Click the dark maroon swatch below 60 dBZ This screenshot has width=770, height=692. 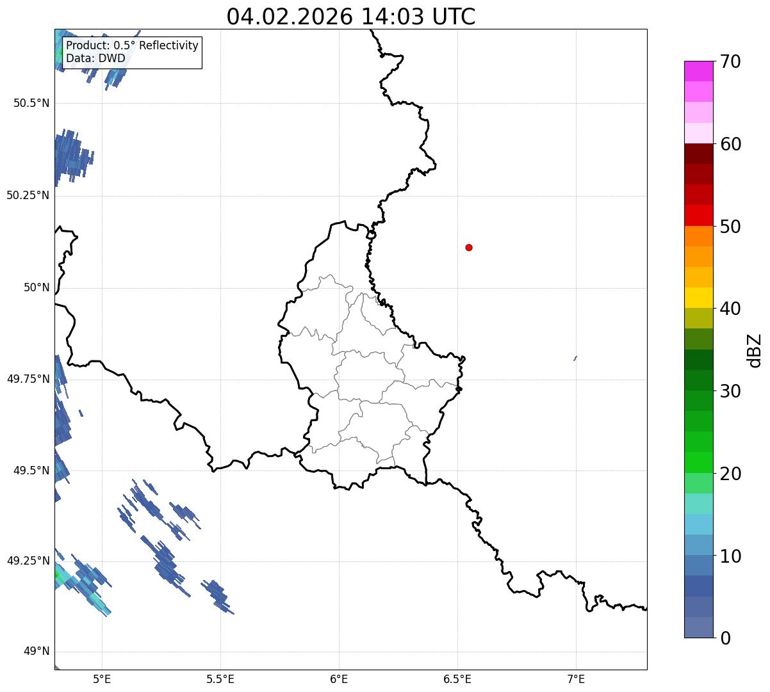click(698, 154)
